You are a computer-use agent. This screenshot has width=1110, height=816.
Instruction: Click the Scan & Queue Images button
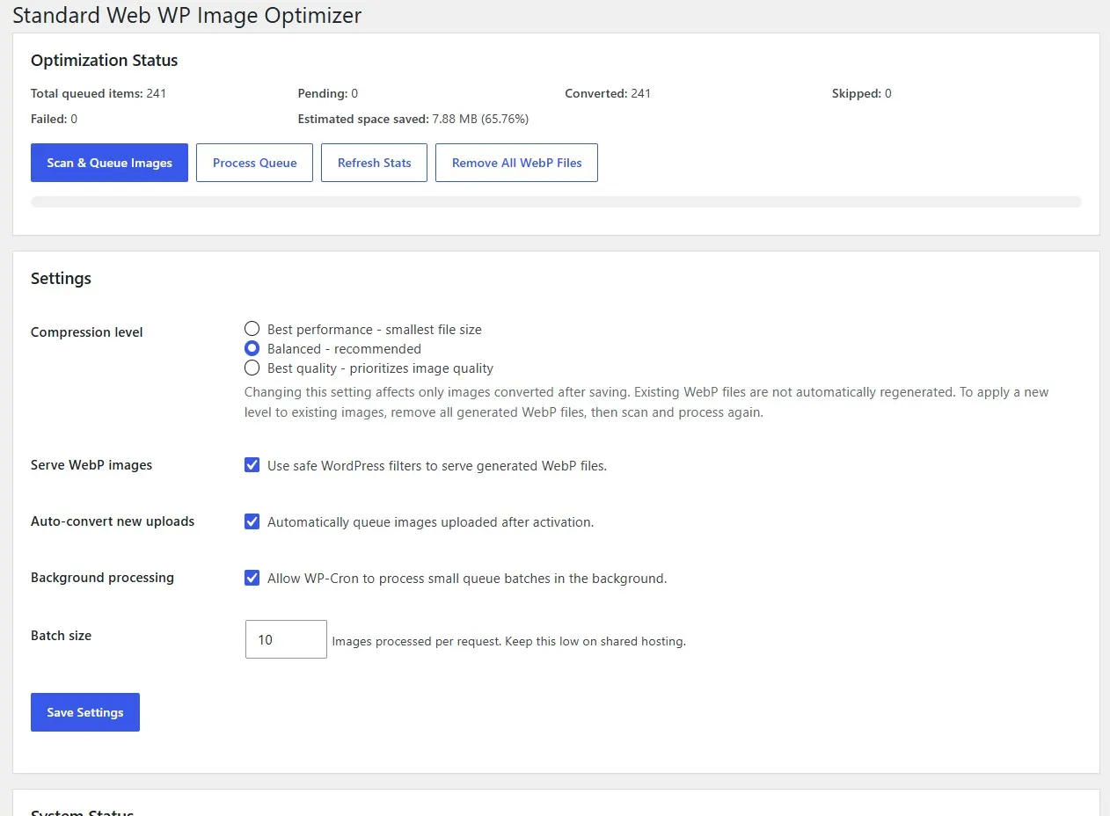click(109, 163)
